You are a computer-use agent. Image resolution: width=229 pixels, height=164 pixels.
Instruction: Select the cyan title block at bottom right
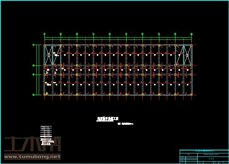pyautogui.click(x=204, y=156)
